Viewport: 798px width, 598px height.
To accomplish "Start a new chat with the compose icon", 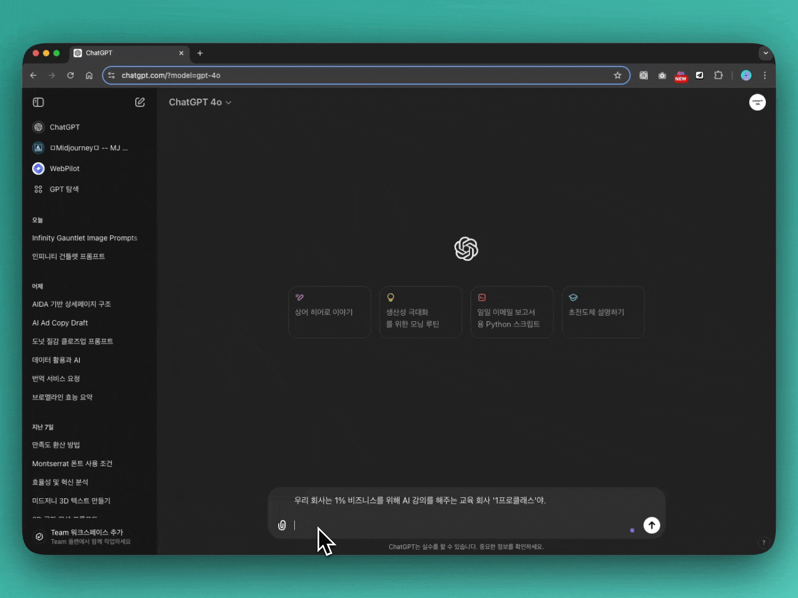I will tap(140, 102).
